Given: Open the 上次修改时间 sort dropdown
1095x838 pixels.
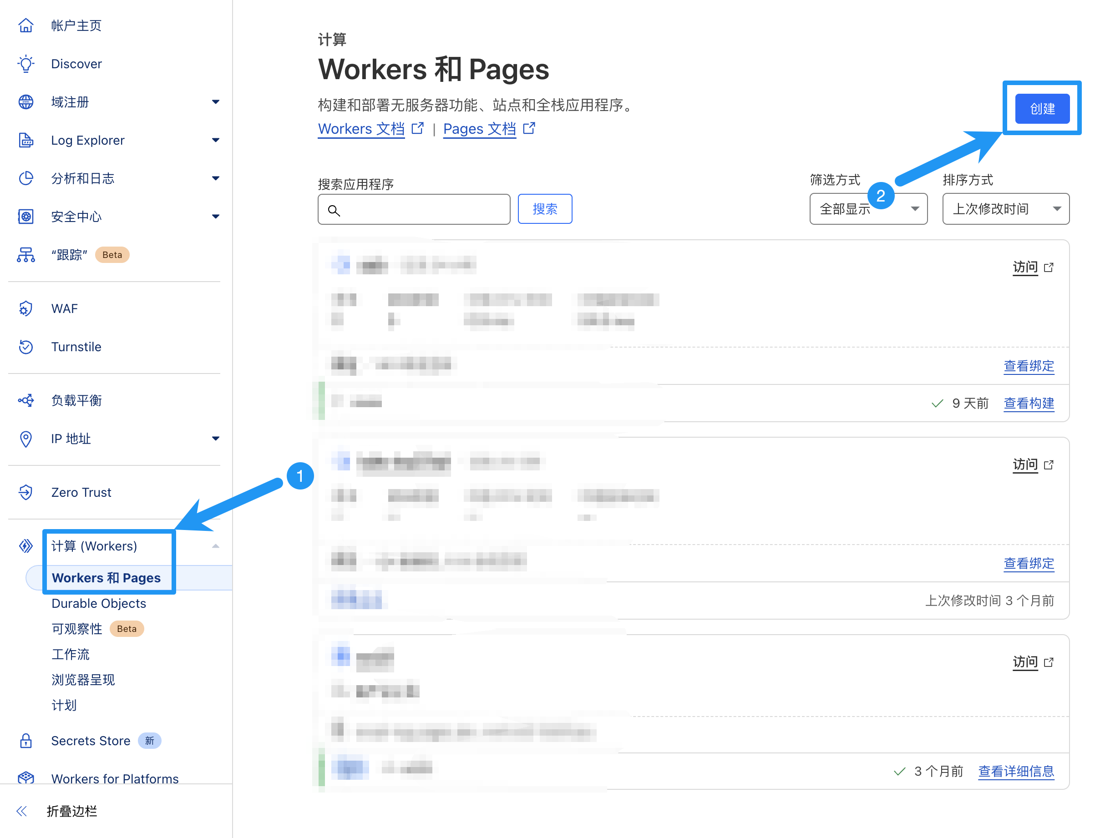Looking at the screenshot, I should (x=1006, y=209).
